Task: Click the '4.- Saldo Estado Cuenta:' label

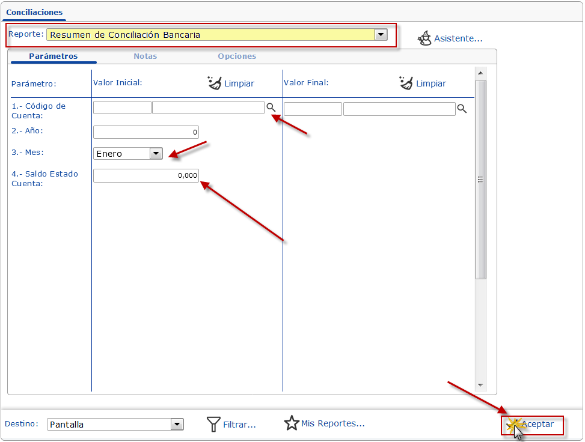Action: point(44,178)
